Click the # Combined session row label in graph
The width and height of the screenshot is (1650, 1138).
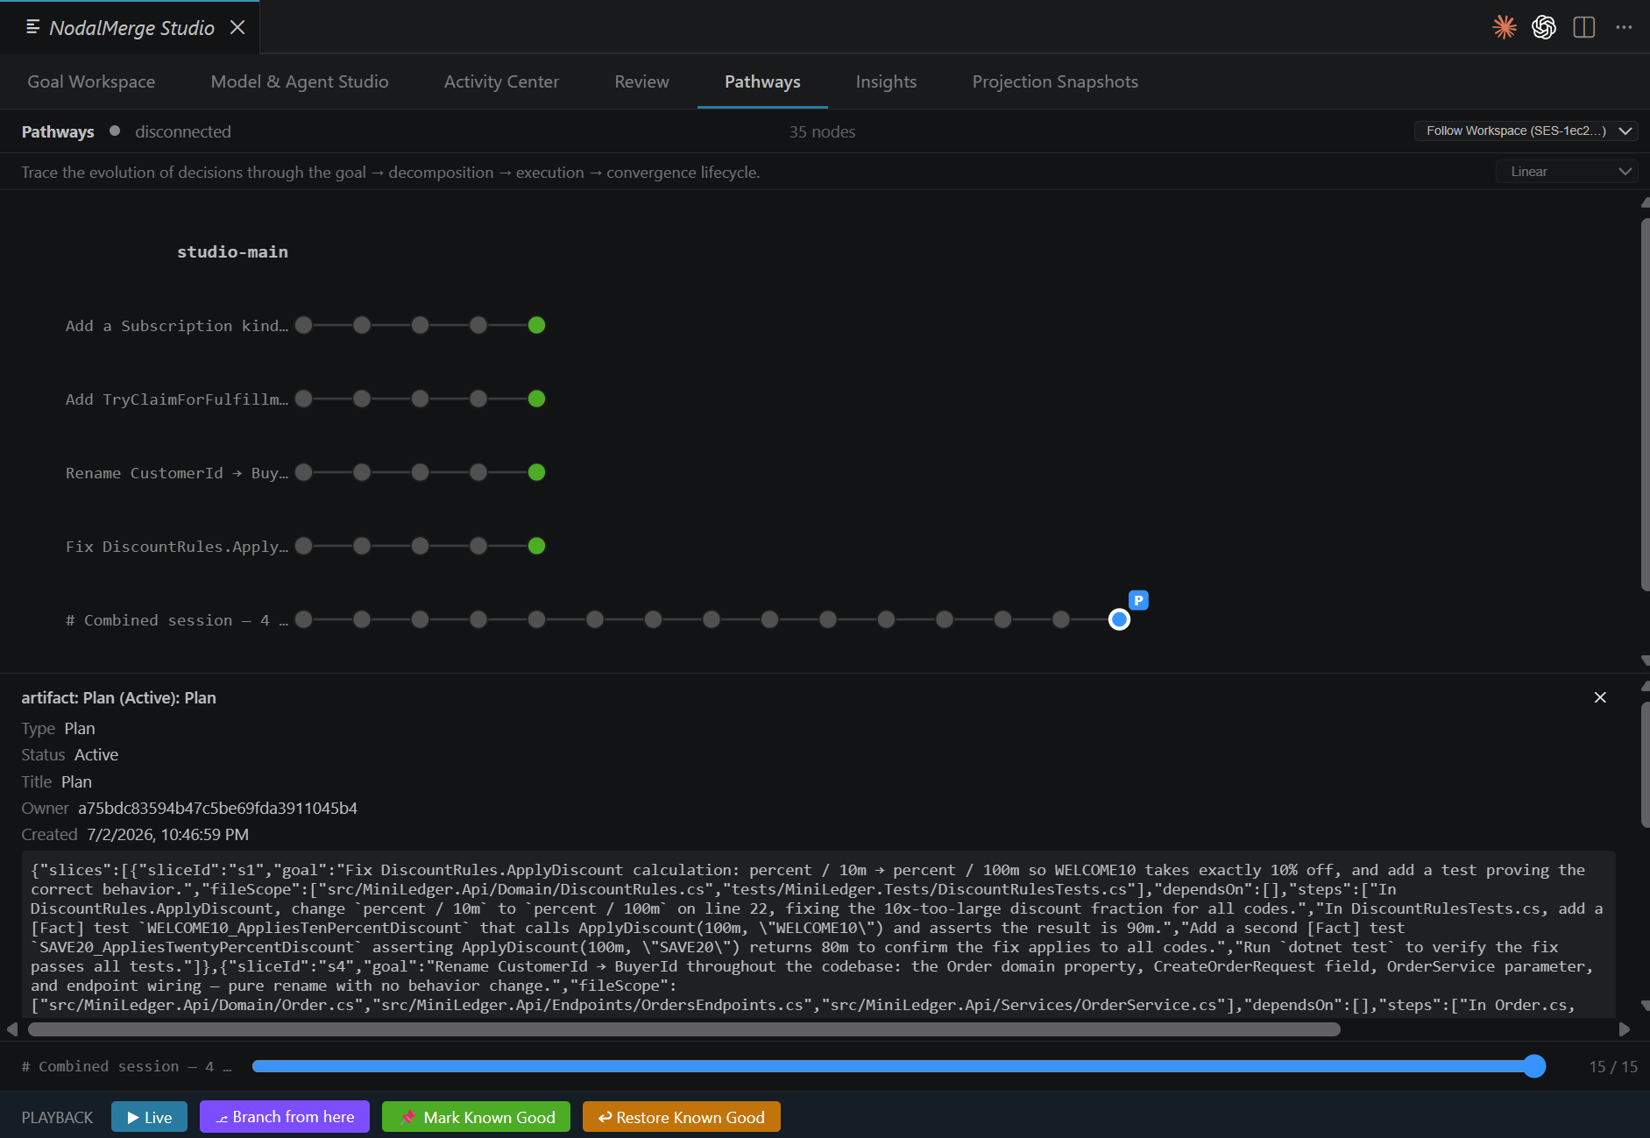tap(177, 620)
